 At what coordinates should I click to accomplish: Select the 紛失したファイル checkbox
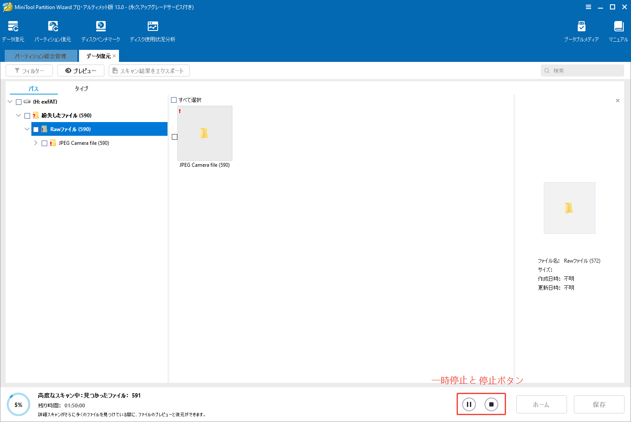[27, 115]
